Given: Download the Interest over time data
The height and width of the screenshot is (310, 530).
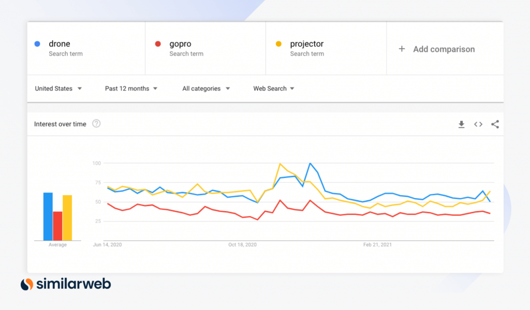Looking at the screenshot, I should point(461,124).
